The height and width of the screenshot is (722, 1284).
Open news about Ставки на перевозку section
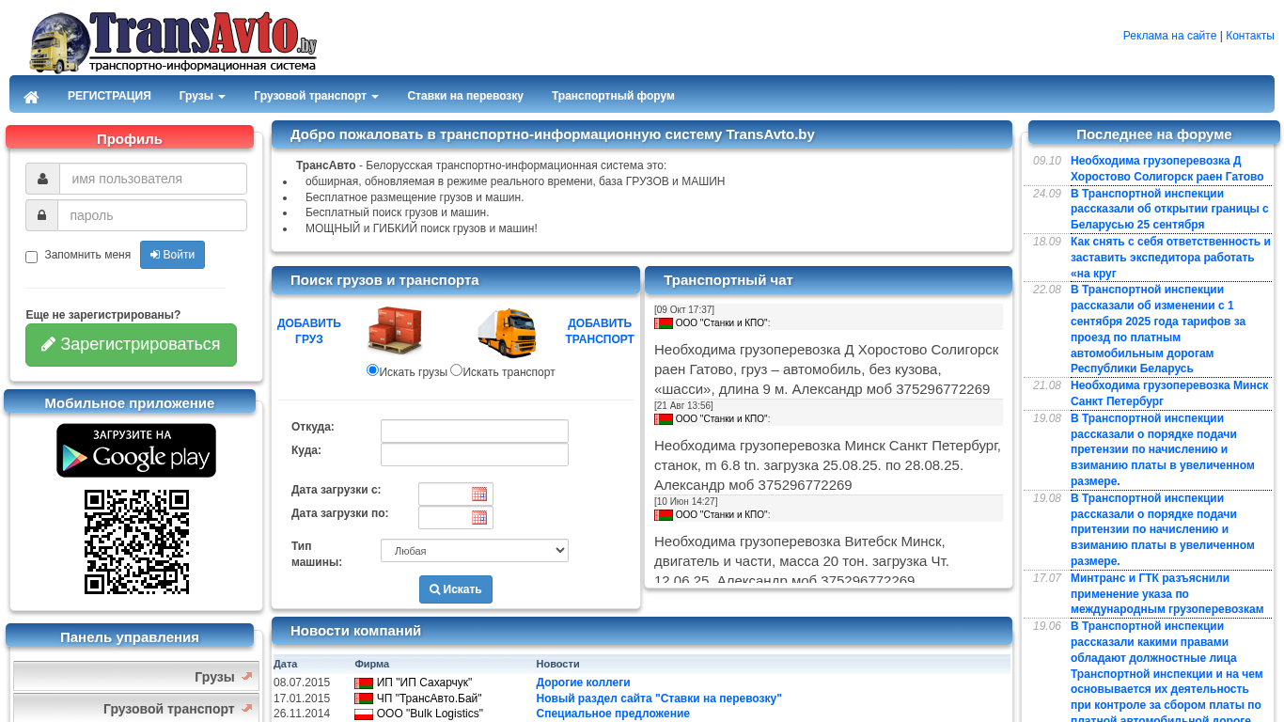(659, 698)
